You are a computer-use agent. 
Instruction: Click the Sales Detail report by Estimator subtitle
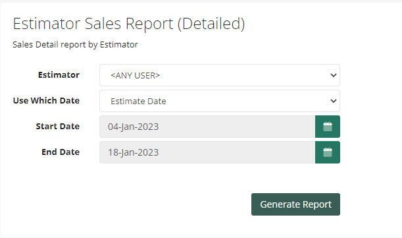pyautogui.click(x=75, y=44)
